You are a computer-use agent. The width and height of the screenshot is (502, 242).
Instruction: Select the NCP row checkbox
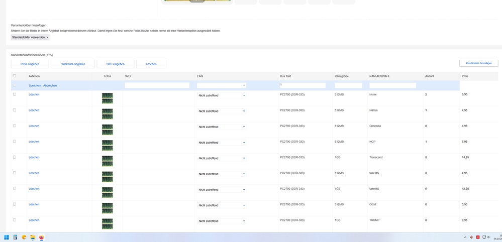[15, 141]
